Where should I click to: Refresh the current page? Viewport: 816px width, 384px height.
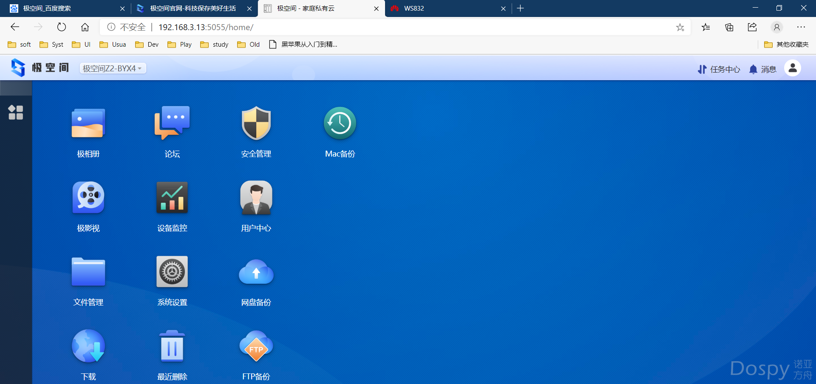62,27
